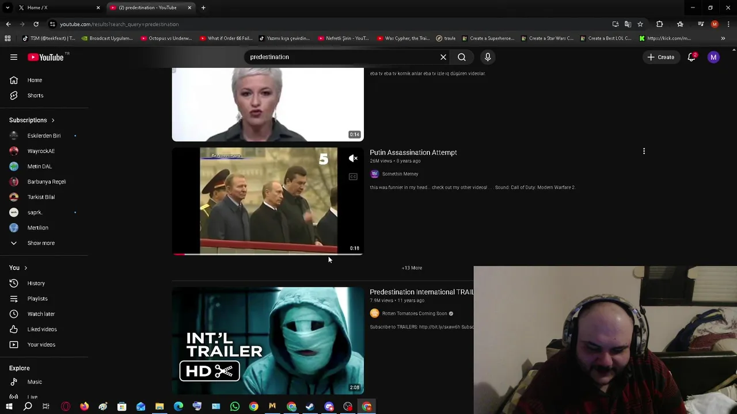Open the Create a Star Wars C... bookmark
Screen dimensions: 737x414
[x=546, y=39]
